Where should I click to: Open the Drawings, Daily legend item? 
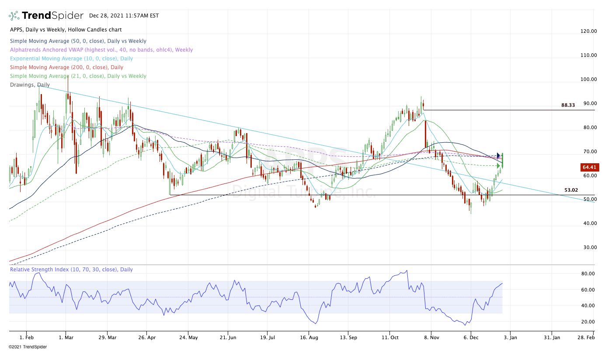pyautogui.click(x=30, y=85)
